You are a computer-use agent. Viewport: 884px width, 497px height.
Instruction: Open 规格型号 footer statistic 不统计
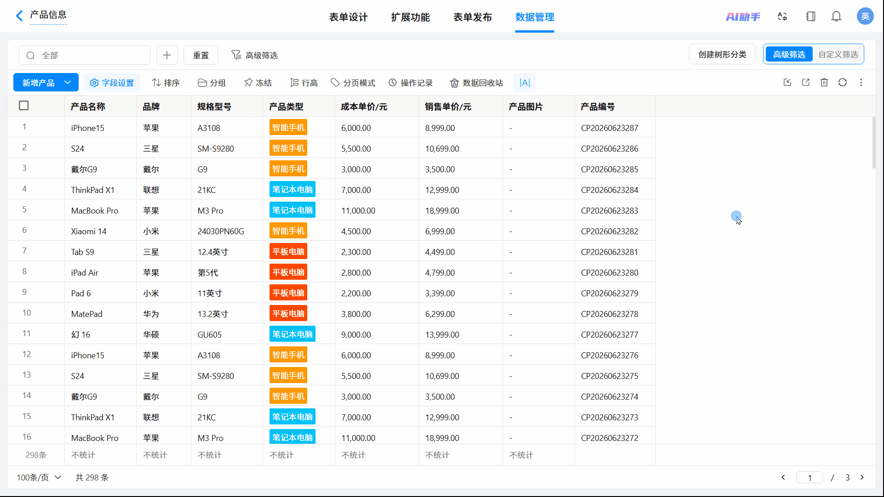point(210,455)
